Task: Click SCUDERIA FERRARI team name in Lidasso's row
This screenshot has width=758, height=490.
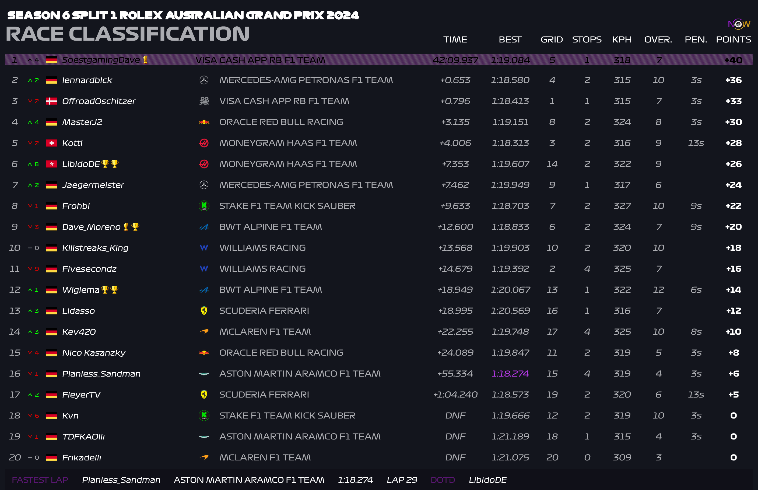Action: pyautogui.click(x=264, y=311)
